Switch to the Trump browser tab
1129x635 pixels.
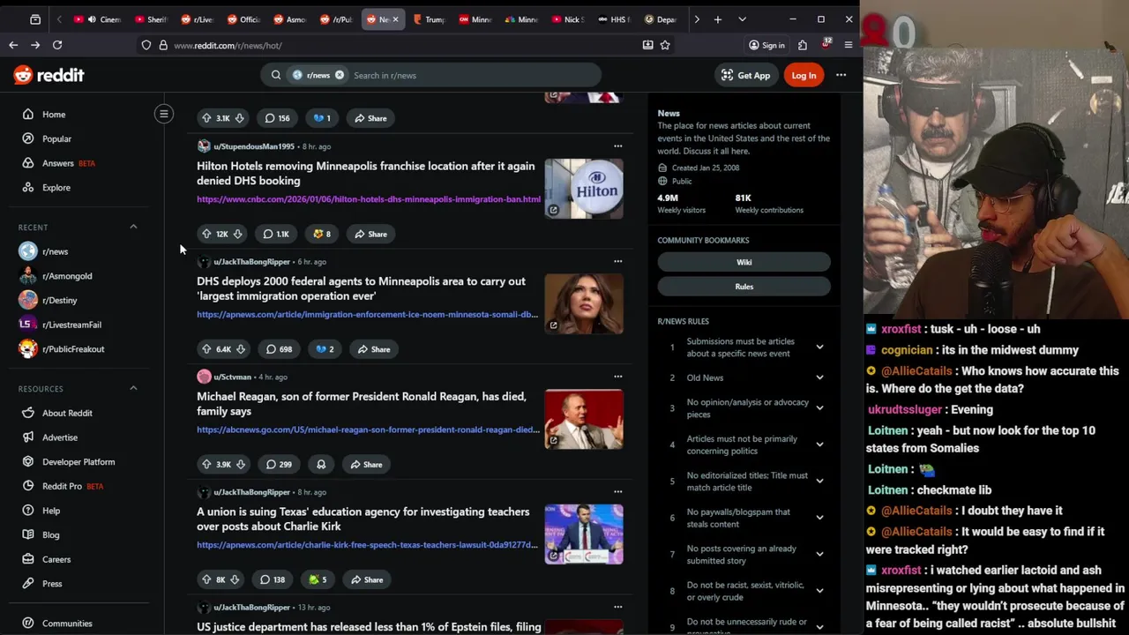(430, 19)
